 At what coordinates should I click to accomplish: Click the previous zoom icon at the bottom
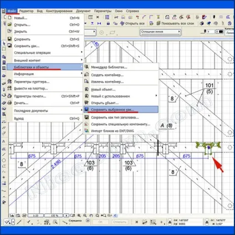(x=104, y=216)
